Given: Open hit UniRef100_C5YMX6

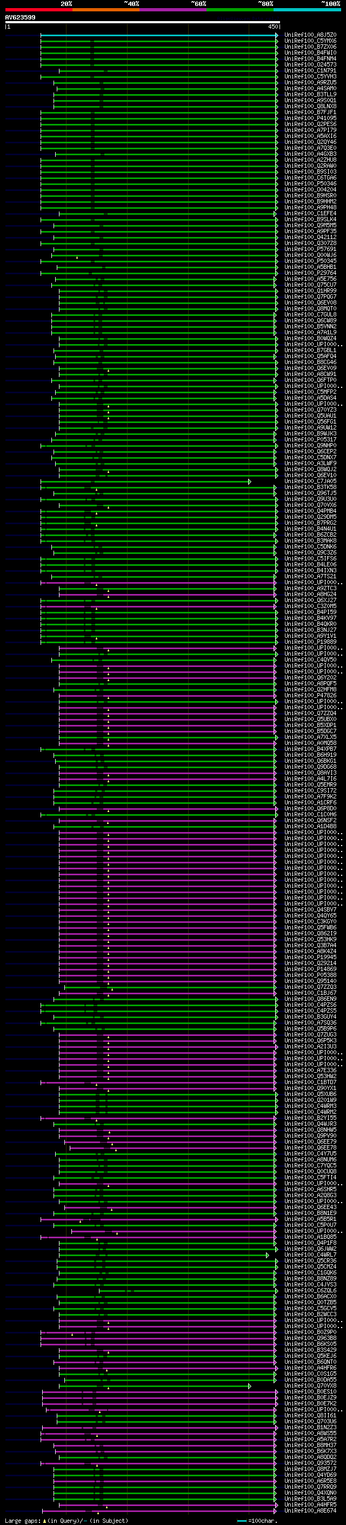Looking at the screenshot, I should [310, 41].
